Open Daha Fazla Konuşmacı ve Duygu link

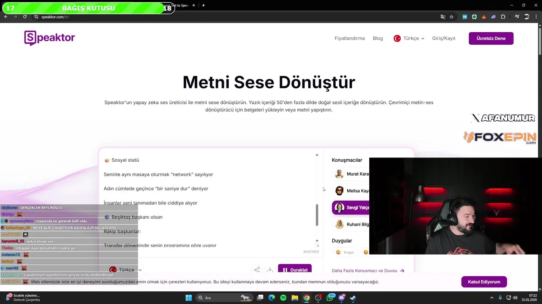pyautogui.click(x=368, y=271)
